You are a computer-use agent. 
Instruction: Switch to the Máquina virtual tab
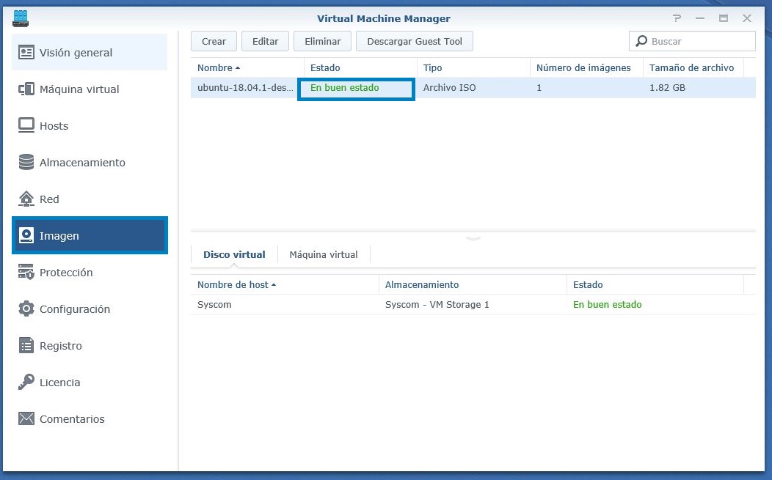(x=324, y=255)
